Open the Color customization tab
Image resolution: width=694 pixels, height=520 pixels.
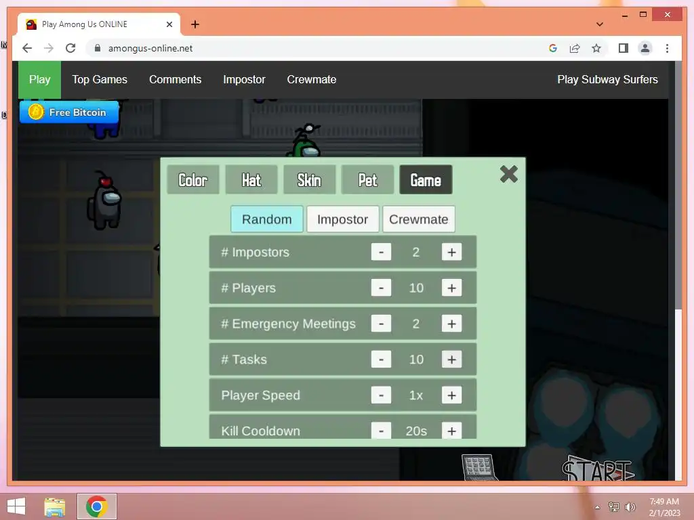pos(193,179)
